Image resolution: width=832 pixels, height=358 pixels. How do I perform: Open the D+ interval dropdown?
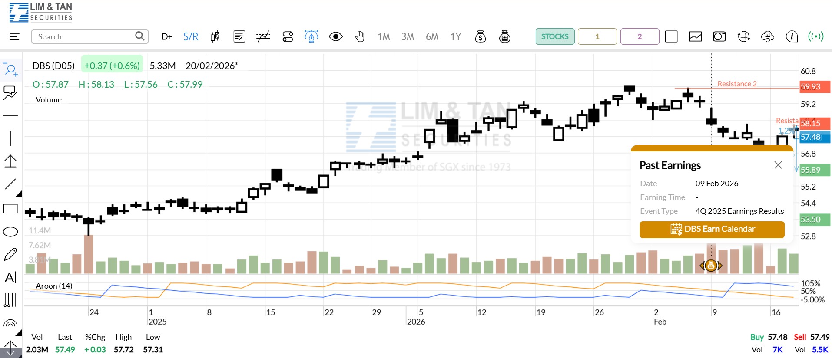click(x=167, y=36)
